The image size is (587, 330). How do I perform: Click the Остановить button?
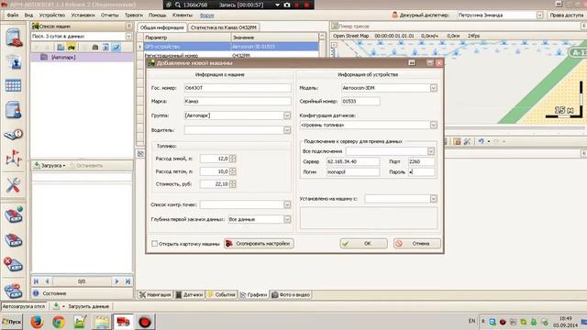point(86,165)
